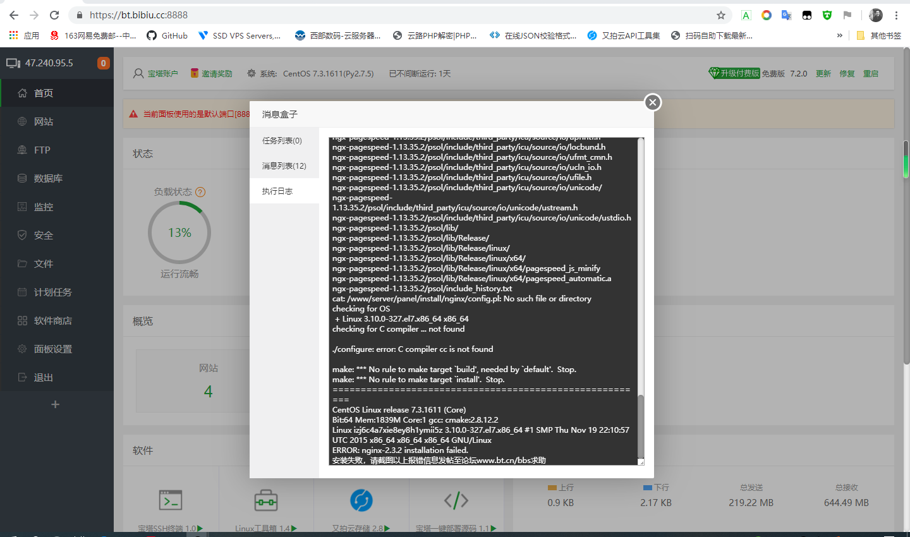Click the log line 'ERROR: nginx-2.3.2 installation failed.'
910x537 pixels.
(400, 450)
